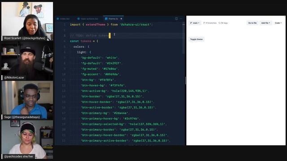The width and height of the screenshot is (287, 161).
Task: Click the 'fg-muted' line
Action: [x=100, y=69]
